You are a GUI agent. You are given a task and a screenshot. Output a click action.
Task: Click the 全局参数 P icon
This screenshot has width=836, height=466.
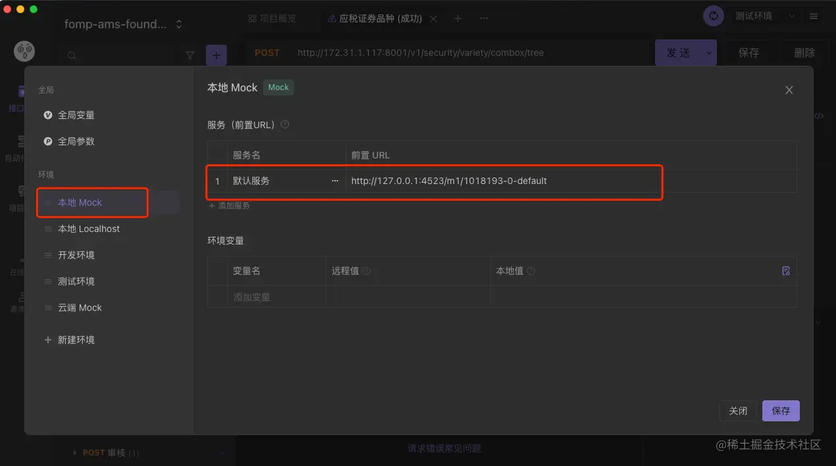point(48,141)
